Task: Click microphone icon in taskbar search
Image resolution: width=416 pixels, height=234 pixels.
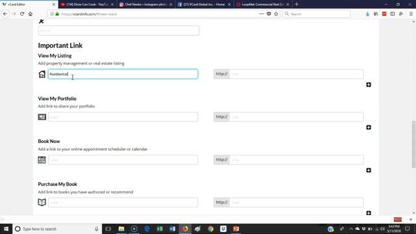Action: click(x=97, y=229)
